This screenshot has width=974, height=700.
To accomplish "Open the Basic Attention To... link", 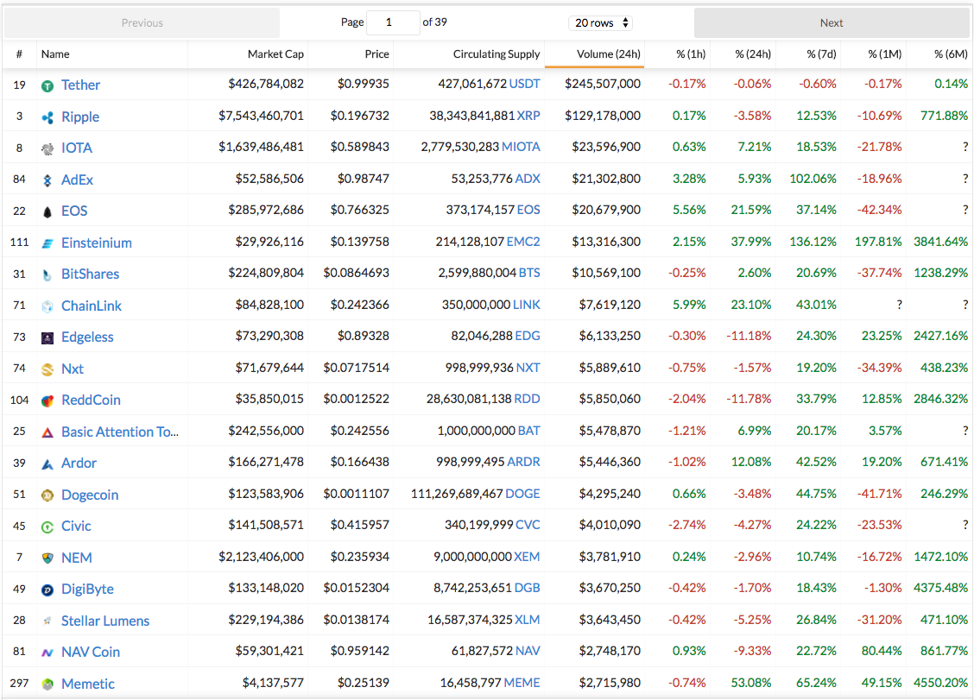I will (120, 432).
